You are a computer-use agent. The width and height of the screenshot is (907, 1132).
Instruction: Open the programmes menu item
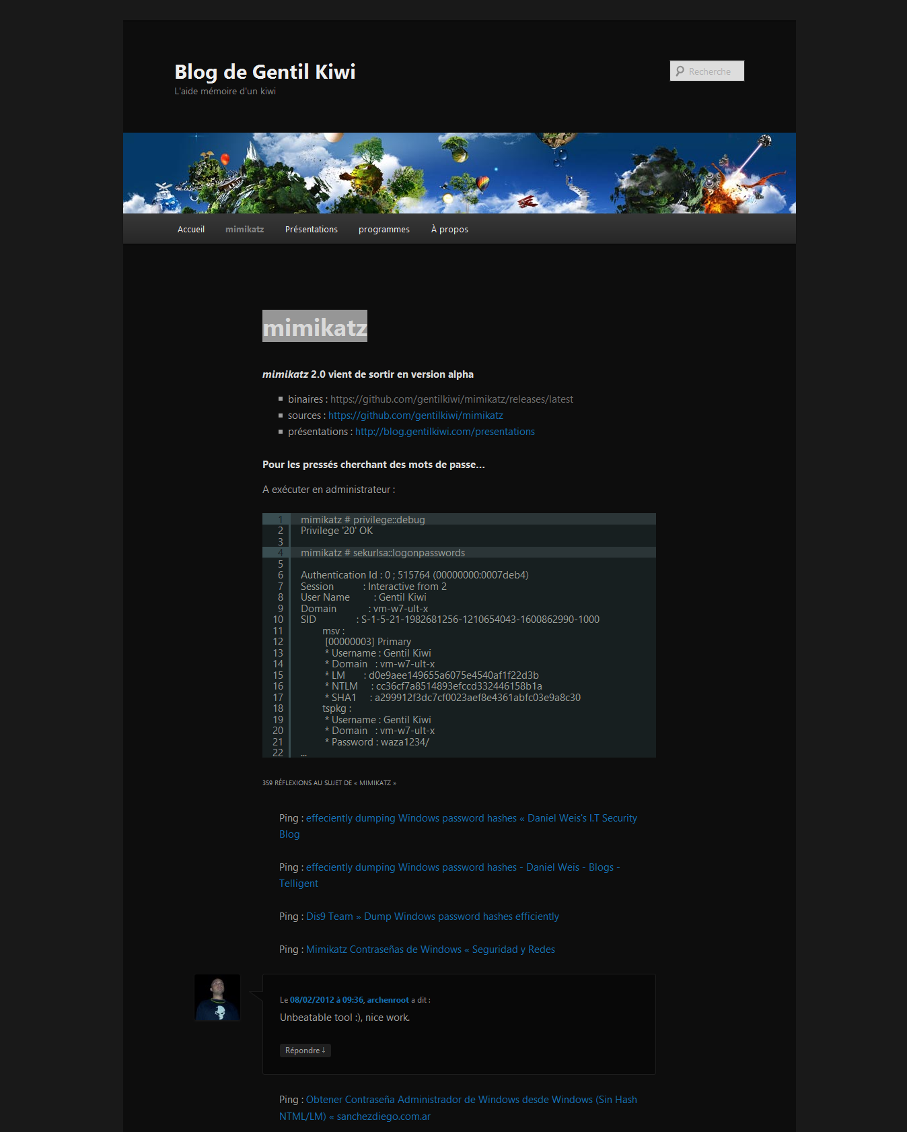[384, 230]
